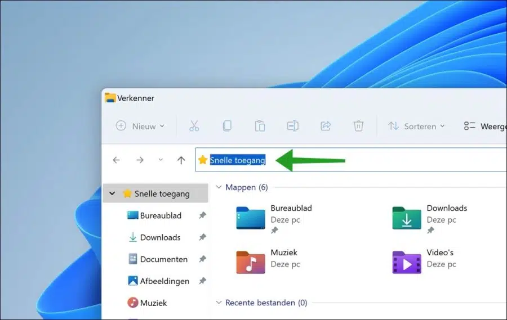Click the address bar with Snelle toegang
This screenshot has height=320, width=507.
pyautogui.click(x=351, y=160)
